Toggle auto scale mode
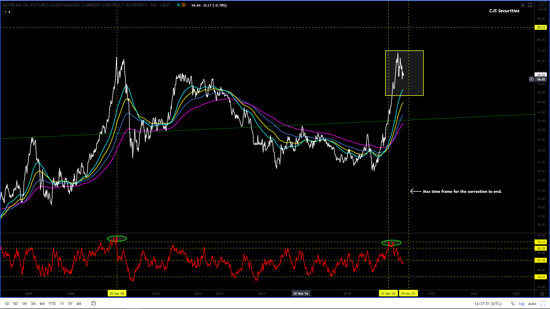Image resolution: width=550 pixels, height=309 pixels. coord(532,304)
